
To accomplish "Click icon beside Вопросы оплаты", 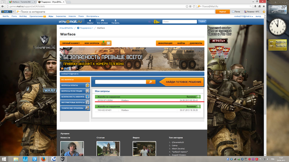I will click(x=87, y=85).
